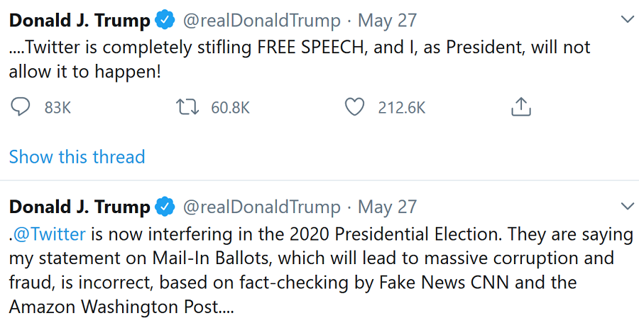Click @realDonaldTrump handle on the FREE SPEECH tweet
639x328 pixels.
pos(262,21)
